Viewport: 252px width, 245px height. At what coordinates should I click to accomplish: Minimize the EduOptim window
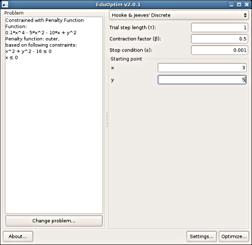point(231,4)
